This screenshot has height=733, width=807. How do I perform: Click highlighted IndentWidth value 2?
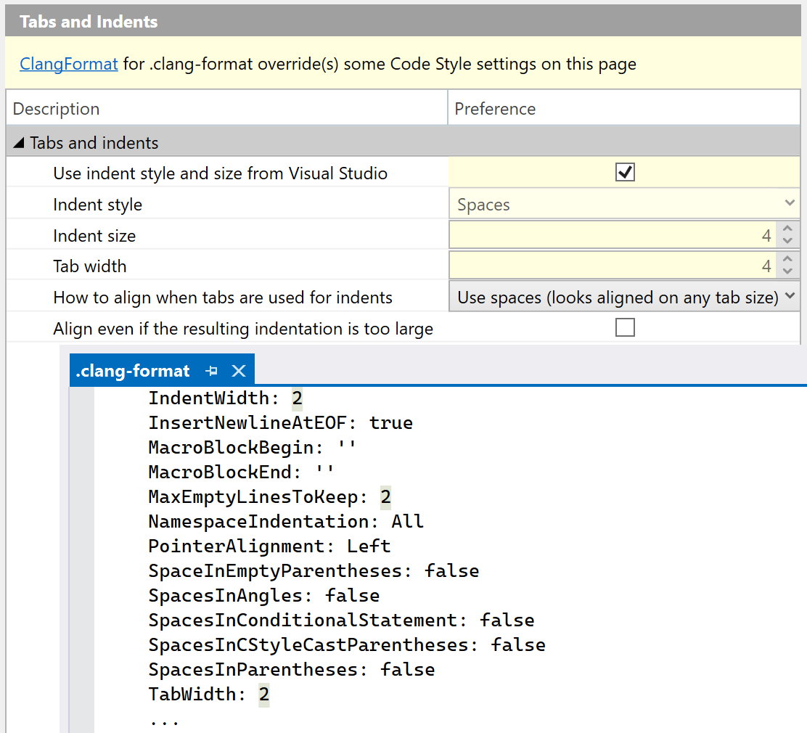coord(298,398)
